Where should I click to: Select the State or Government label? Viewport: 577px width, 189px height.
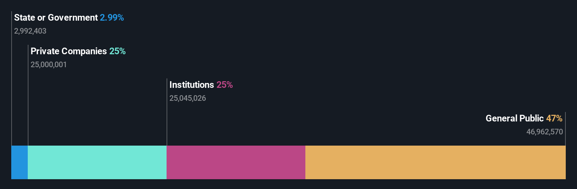click(x=56, y=17)
